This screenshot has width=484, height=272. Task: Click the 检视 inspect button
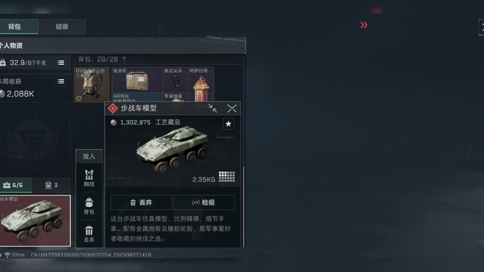coord(204,202)
